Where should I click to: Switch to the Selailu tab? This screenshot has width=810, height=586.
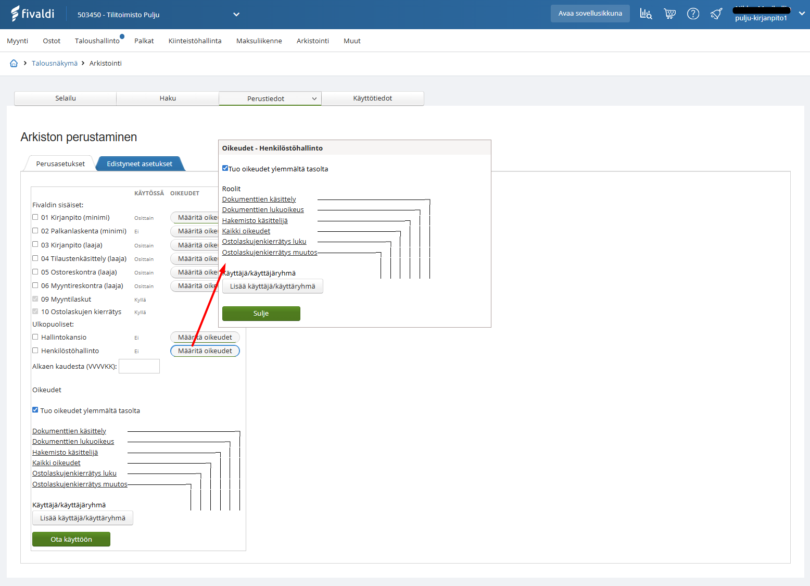coord(66,98)
